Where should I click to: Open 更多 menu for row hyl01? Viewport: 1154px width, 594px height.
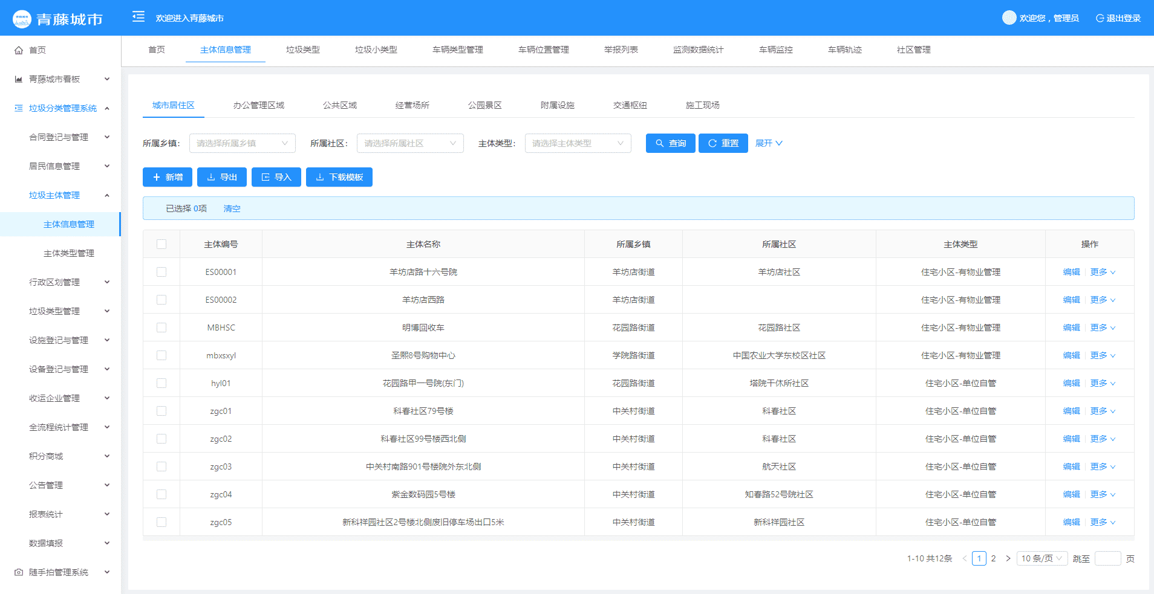1103,383
